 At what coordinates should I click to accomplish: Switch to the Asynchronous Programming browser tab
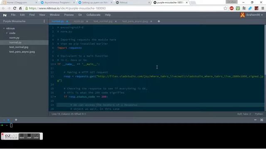click(58, 2)
